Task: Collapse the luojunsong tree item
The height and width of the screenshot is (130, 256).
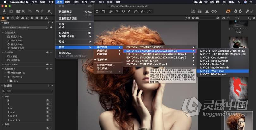Action: (x=5, y=77)
